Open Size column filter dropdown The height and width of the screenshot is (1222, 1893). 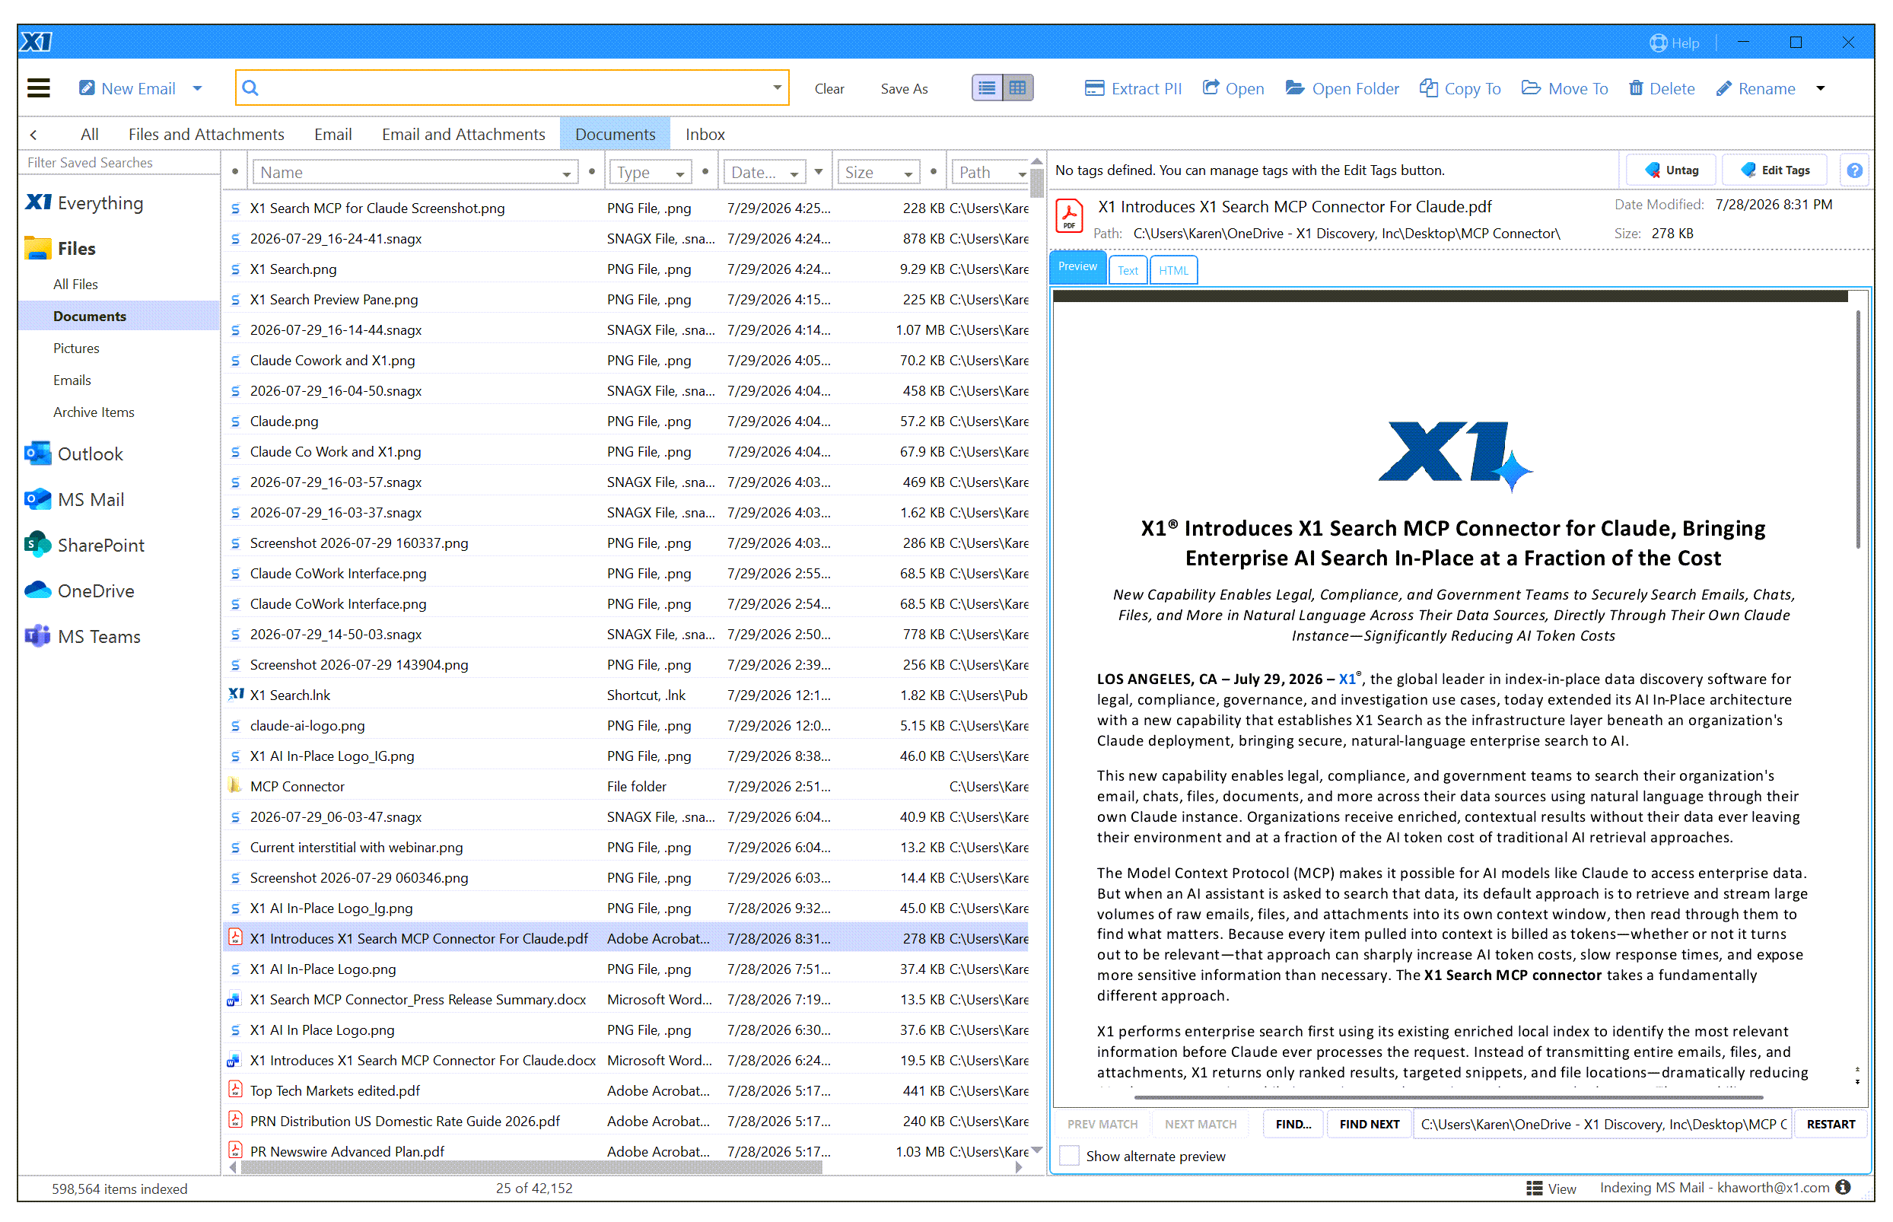(x=908, y=173)
